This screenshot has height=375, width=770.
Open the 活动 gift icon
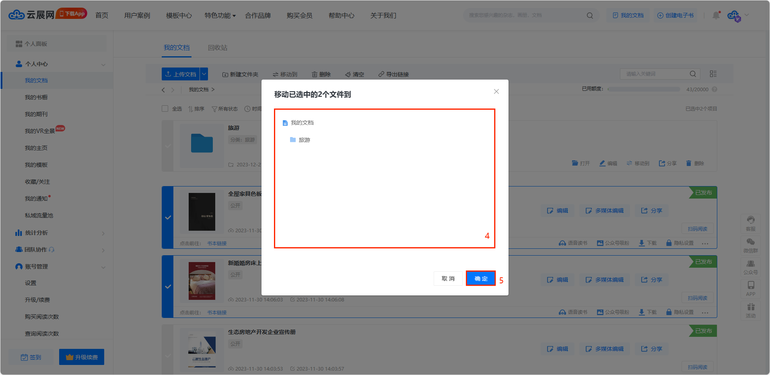(751, 310)
